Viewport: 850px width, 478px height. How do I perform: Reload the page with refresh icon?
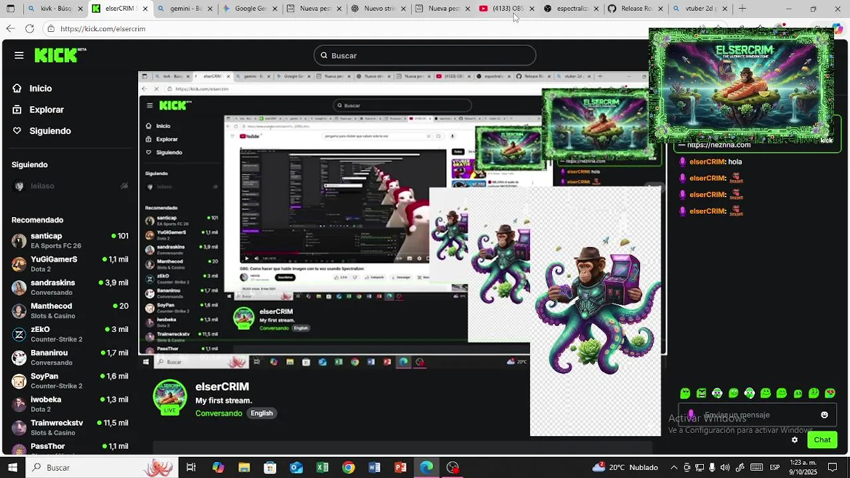[29, 29]
